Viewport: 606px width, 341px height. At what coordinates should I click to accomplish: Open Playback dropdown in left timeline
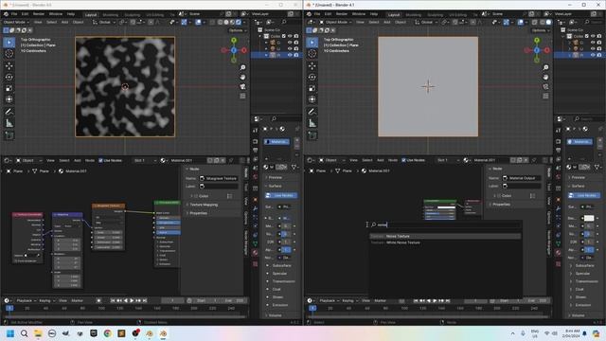(26, 300)
